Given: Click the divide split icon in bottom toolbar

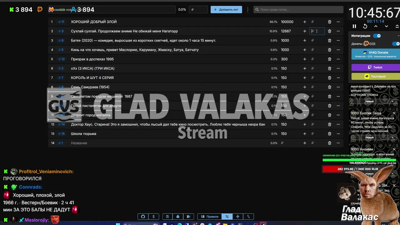Looking at the screenshot, I should click(x=237, y=217).
